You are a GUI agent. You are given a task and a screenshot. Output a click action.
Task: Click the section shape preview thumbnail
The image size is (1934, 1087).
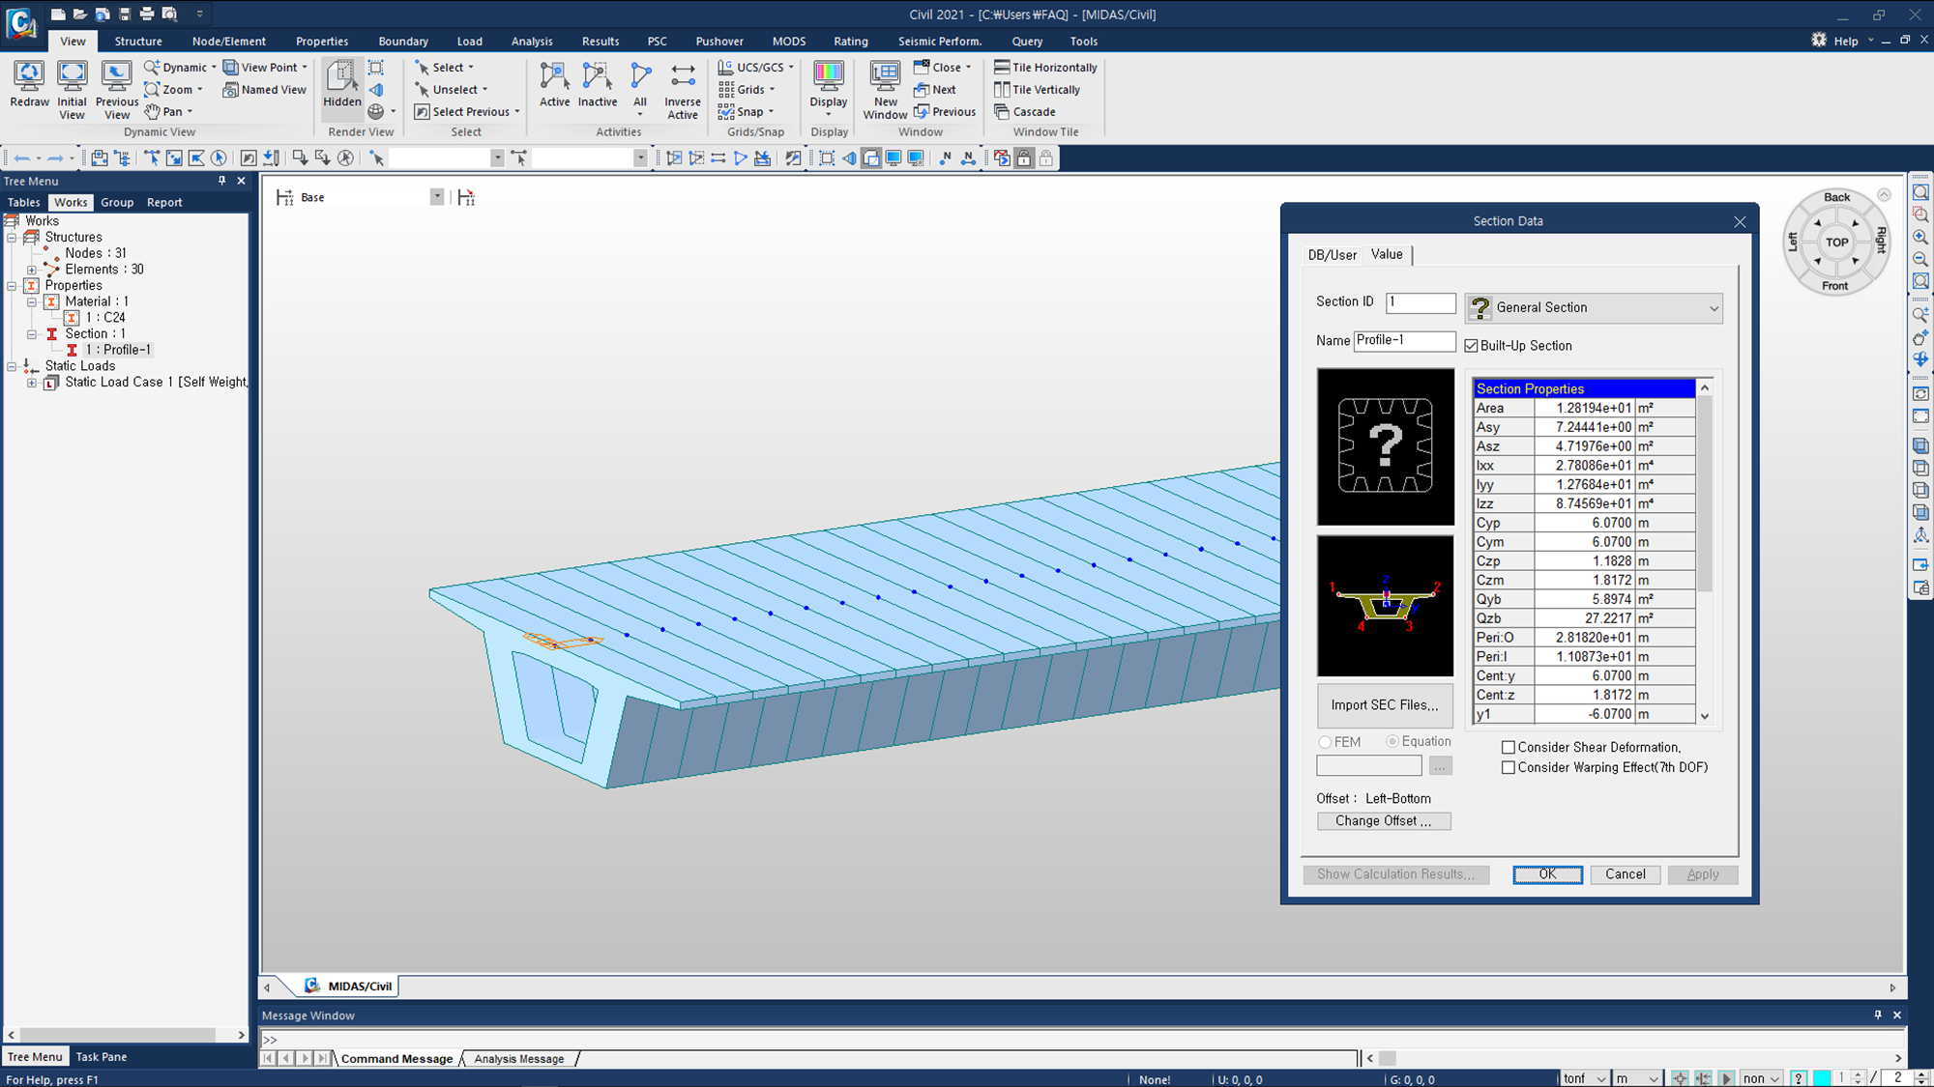tap(1385, 606)
